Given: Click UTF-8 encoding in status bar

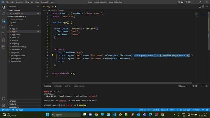Looking at the screenshot, I should click(x=172, y=110).
